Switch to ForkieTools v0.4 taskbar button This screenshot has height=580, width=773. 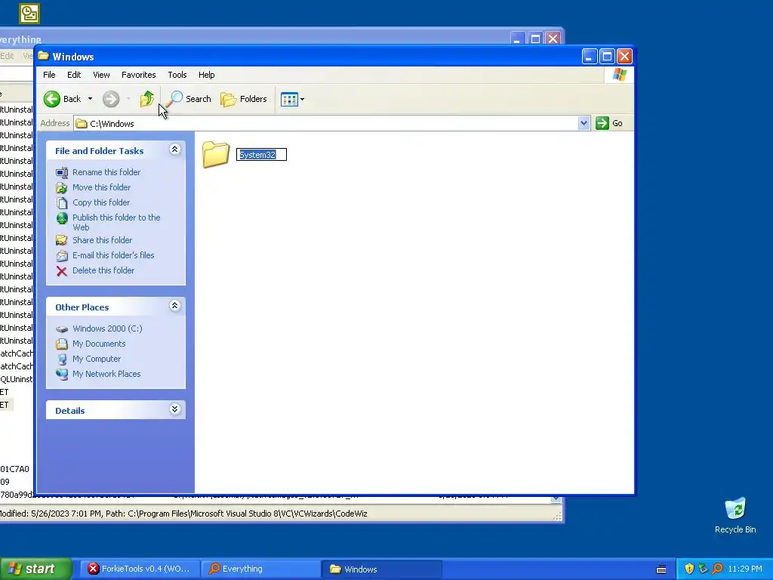coord(140,569)
